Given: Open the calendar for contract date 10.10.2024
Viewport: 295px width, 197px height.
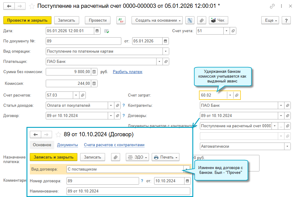Looking at the screenshot, I should [187, 181].
